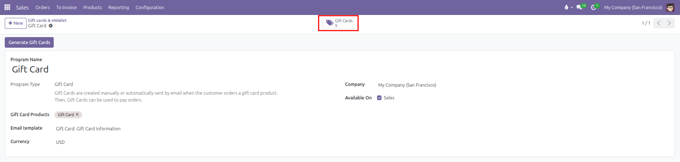Go to previous record arrow
Screen dimensions: 680x162
(659, 23)
